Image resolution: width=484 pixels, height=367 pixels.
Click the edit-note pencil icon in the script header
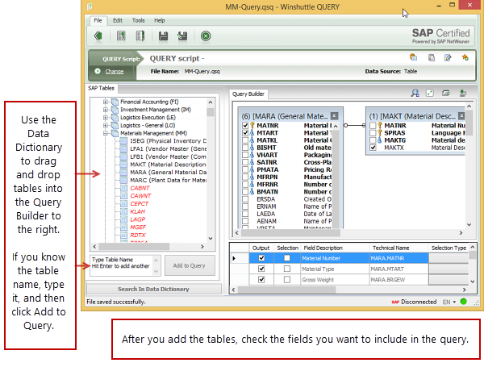click(448, 58)
